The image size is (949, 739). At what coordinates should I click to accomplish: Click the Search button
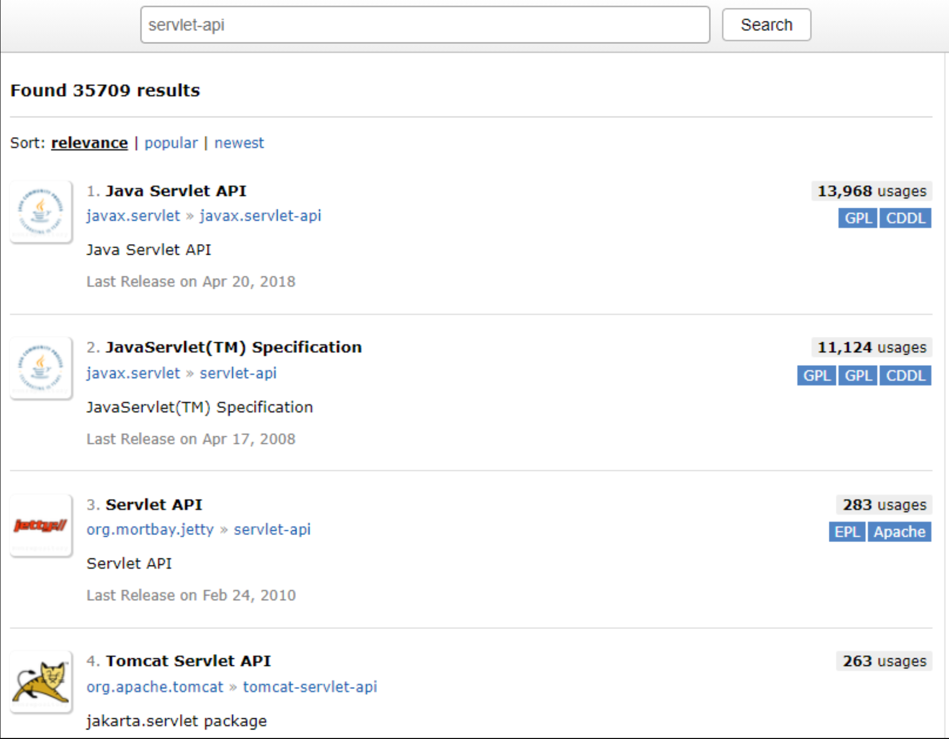[x=766, y=25]
